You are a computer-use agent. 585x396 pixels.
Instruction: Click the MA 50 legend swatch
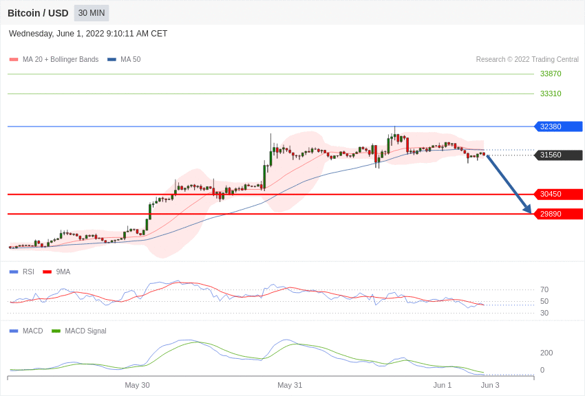pyautogui.click(x=111, y=59)
